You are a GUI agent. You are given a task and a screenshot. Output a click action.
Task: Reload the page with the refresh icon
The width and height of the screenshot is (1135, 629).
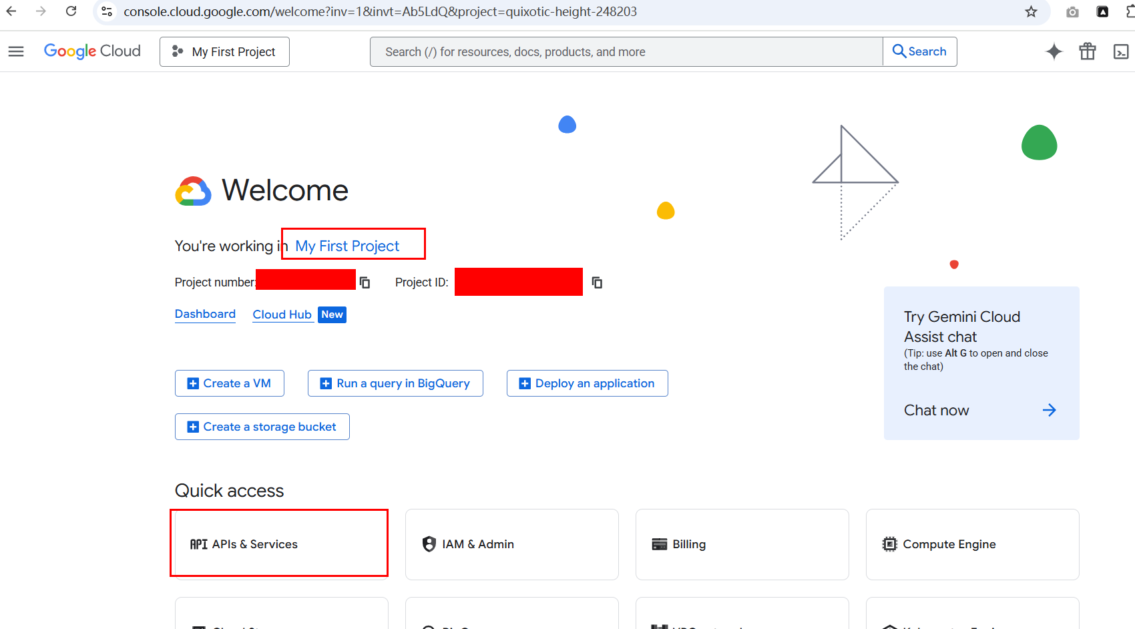pyautogui.click(x=71, y=11)
